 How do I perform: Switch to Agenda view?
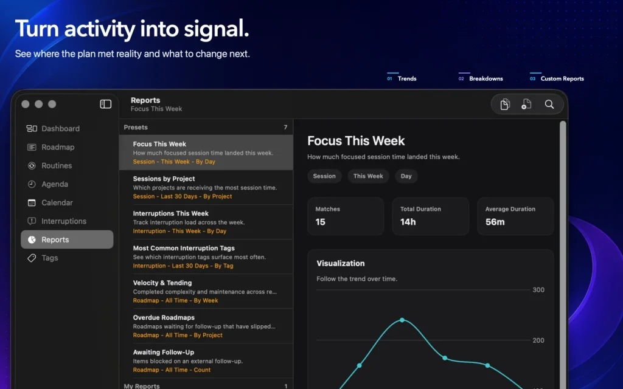click(x=67, y=184)
